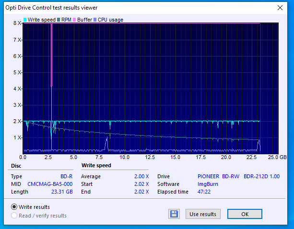Click the Write speed legend label
The image size is (294, 229).
(42, 20)
